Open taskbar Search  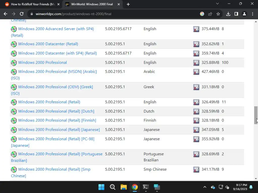113,187
